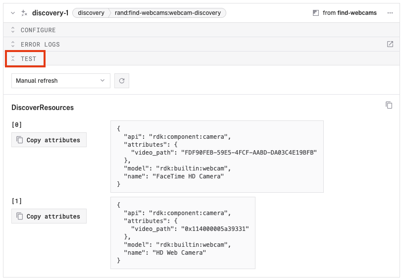The image size is (403, 280).
Task: Copy the DiscoverResources output via the copy icon
Action: click(389, 105)
